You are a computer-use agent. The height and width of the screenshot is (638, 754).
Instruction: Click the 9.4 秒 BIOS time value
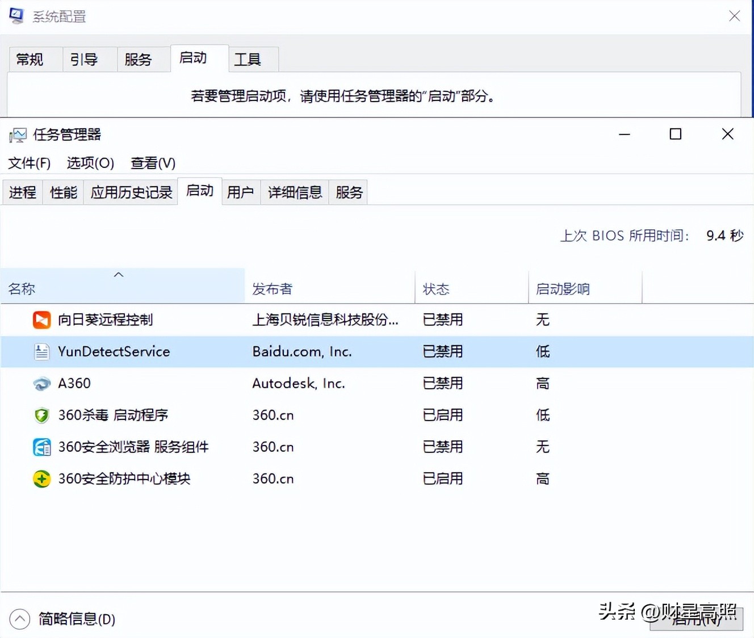click(x=725, y=236)
